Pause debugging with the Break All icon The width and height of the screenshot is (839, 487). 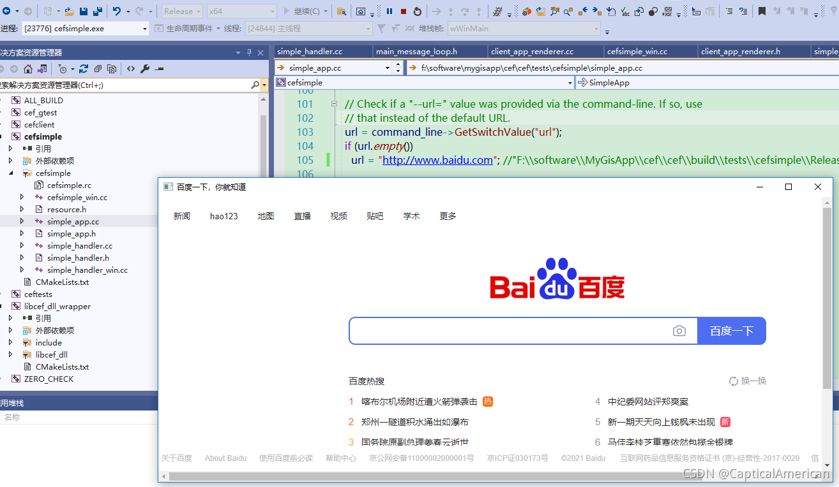point(389,11)
